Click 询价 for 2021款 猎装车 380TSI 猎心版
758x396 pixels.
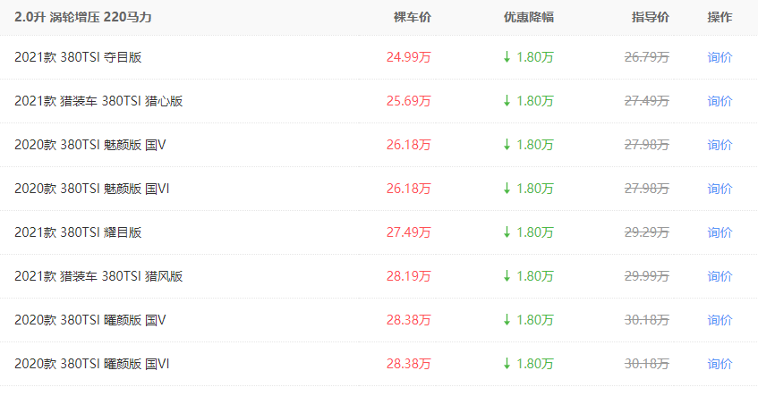pos(720,101)
